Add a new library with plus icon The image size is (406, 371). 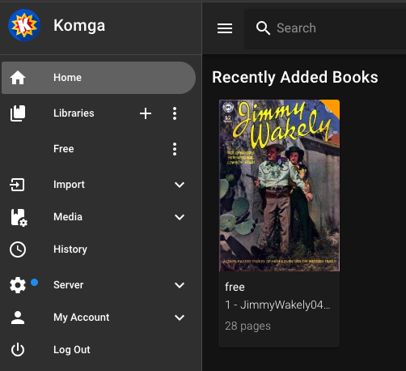point(146,113)
